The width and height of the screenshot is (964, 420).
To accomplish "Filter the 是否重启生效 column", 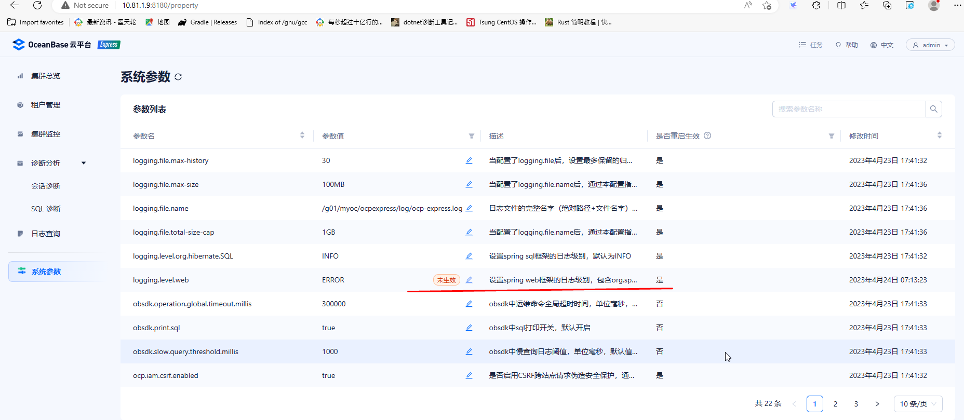I will pos(832,136).
